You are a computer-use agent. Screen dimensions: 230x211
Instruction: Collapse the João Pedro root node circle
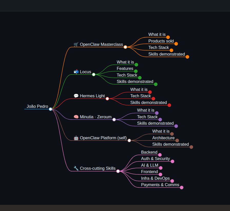pos(51,109)
